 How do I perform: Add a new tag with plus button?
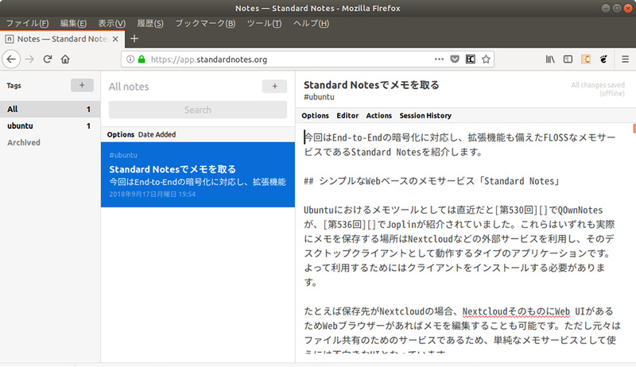tap(82, 85)
